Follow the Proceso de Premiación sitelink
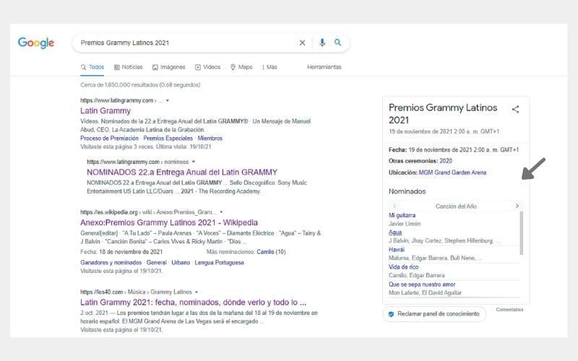Screen dimensions: 578x361 point(110,139)
